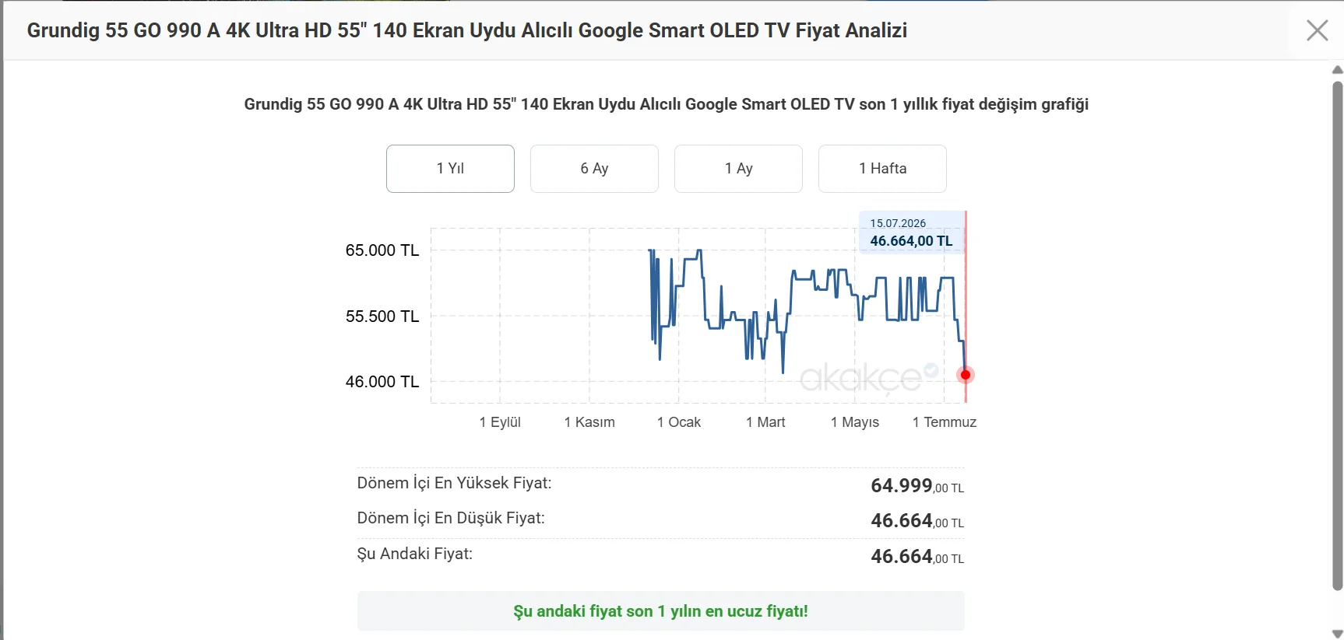Click the scrollbar down arrow
Viewport: 1344px width, 640px height.
[1337, 634]
